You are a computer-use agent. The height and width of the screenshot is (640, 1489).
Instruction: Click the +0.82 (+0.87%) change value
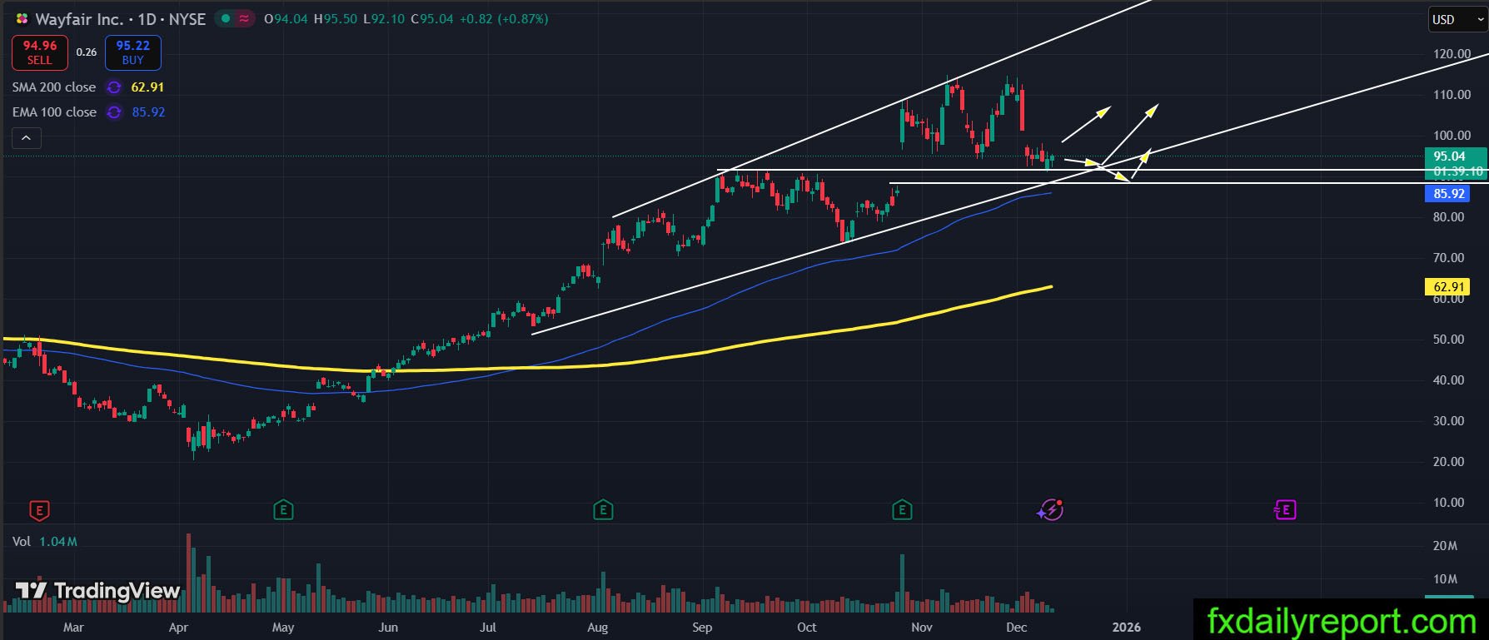504,18
